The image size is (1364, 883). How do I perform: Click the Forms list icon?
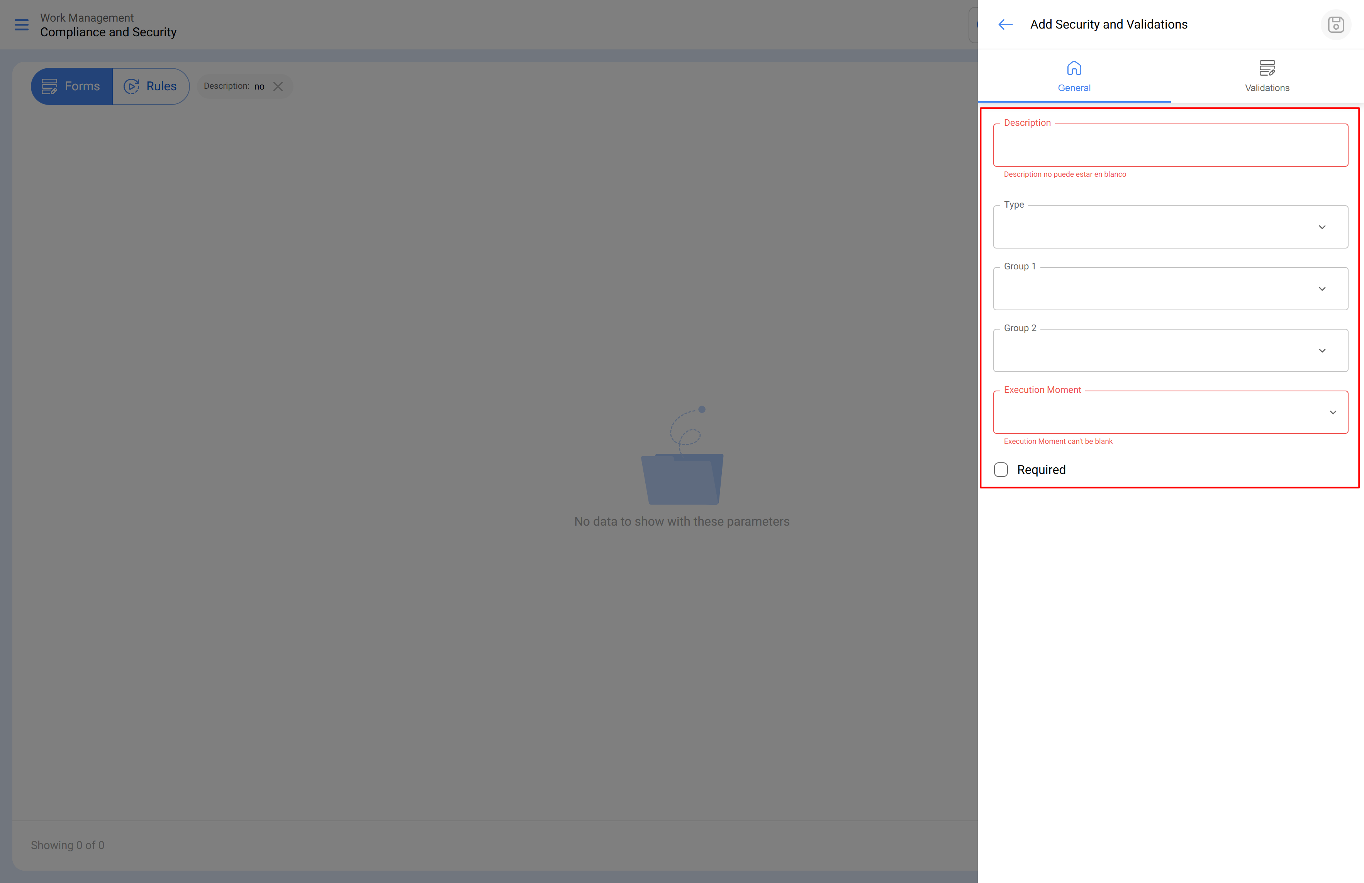pyautogui.click(x=49, y=86)
